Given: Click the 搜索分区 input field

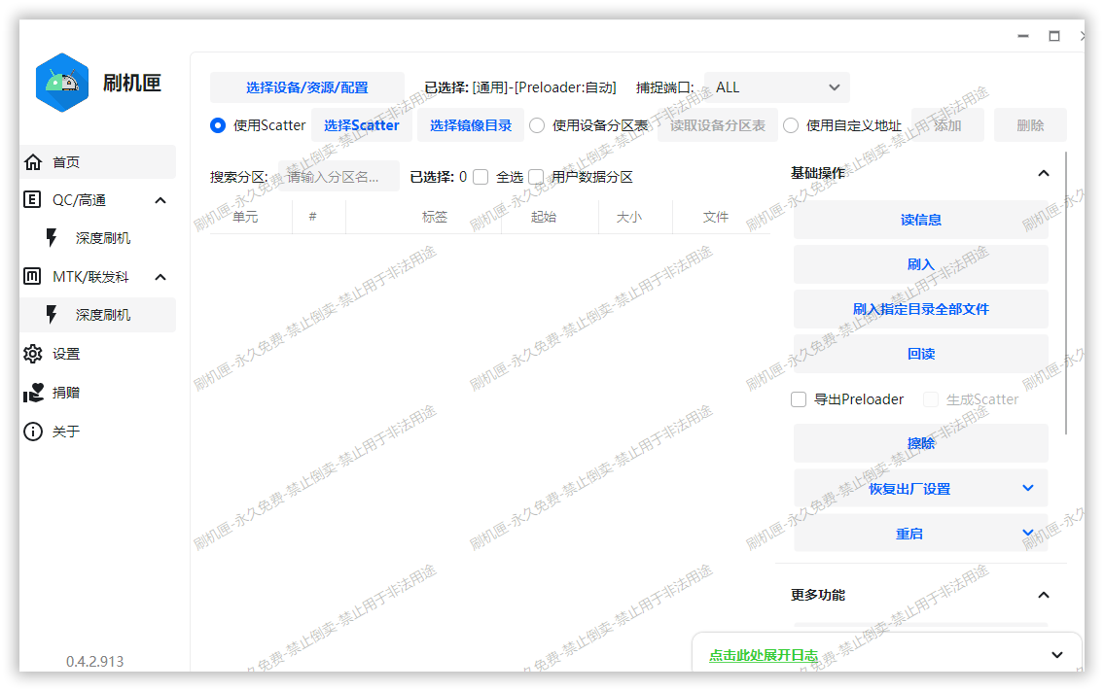Looking at the screenshot, I should (x=338, y=177).
